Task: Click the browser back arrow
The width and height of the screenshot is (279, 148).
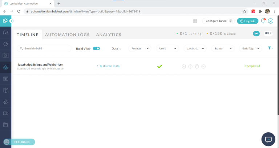Action: tap(5, 11)
